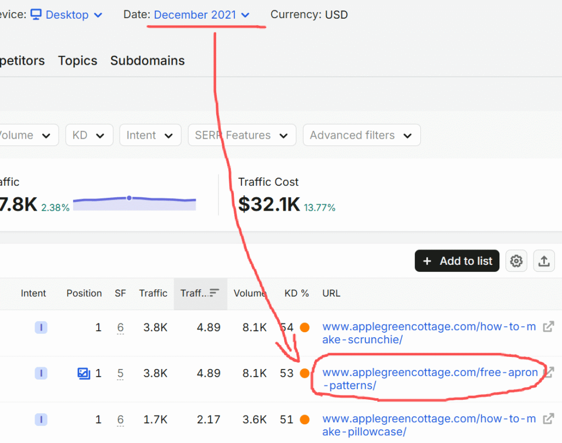Click the Intent badge in free-apron-patterns row
Viewport: 562px width, 443px height.
pos(41,373)
